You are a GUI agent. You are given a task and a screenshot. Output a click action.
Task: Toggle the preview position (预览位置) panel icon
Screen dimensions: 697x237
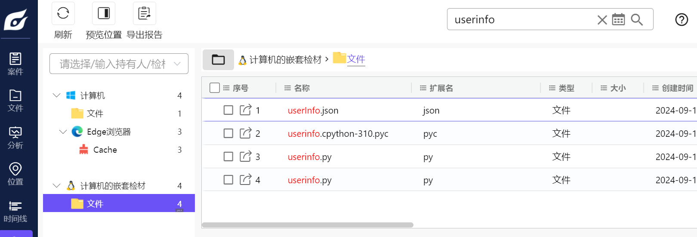[x=104, y=13]
